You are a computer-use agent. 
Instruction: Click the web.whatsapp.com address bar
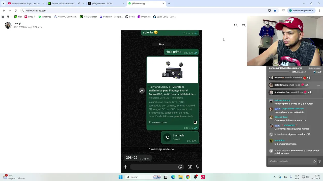144,11
